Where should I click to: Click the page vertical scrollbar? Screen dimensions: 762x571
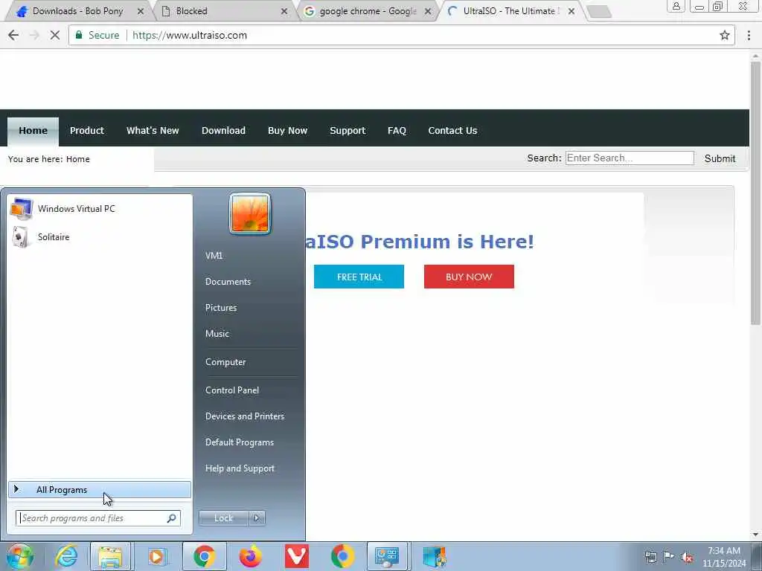755,193
